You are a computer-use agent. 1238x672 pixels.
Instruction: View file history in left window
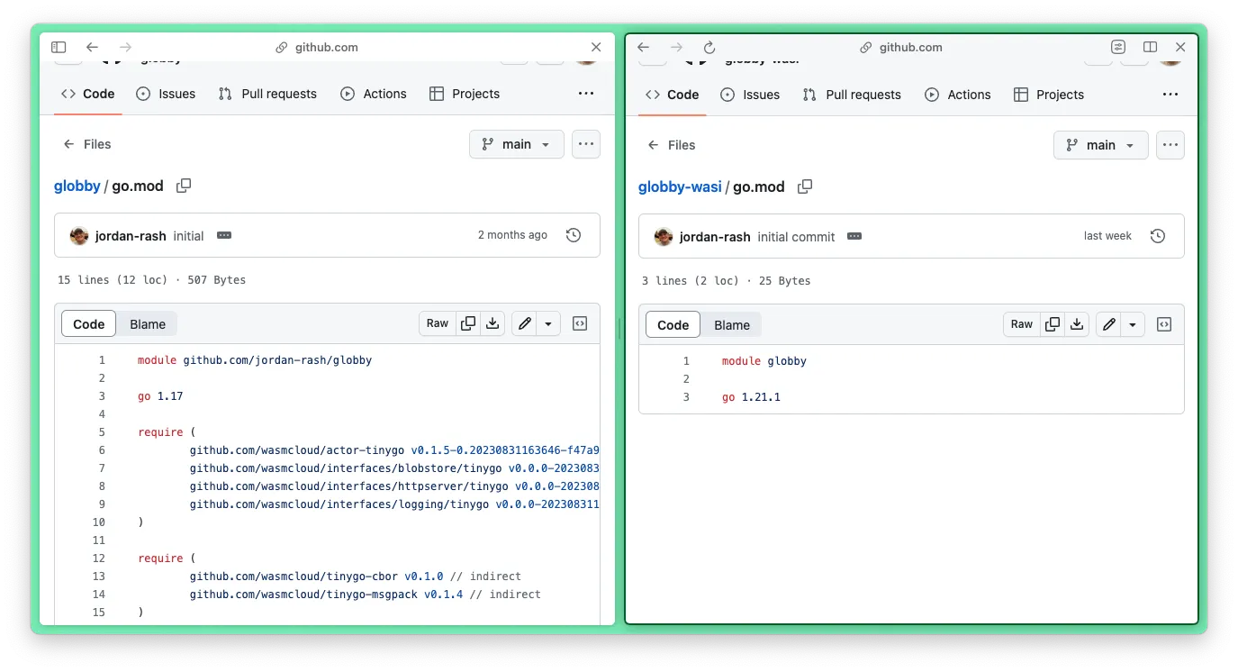pos(574,235)
